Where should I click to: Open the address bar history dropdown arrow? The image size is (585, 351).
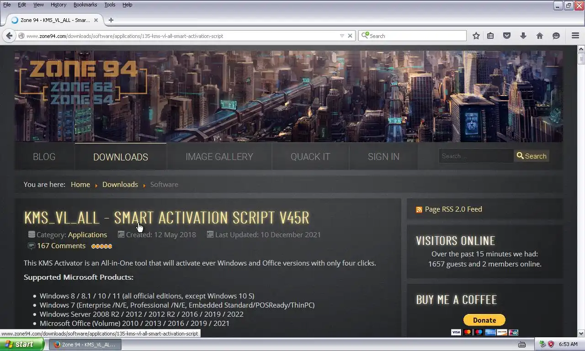pyautogui.click(x=342, y=36)
